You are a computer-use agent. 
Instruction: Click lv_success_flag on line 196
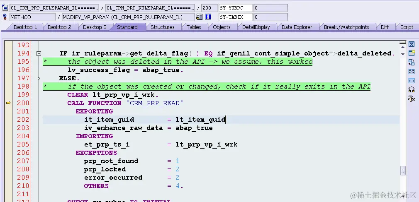99,70
